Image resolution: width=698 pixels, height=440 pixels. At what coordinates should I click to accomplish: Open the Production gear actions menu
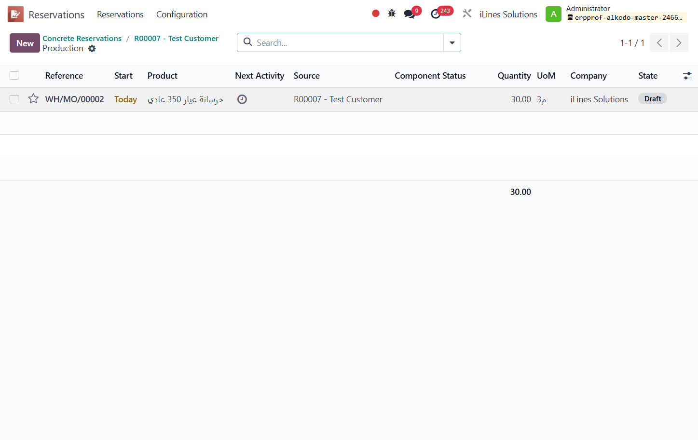click(x=92, y=48)
